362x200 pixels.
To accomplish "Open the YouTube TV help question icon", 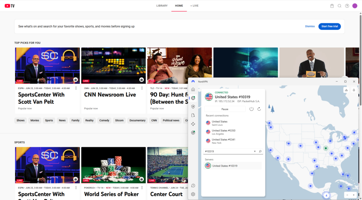I will [x=347, y=6].
